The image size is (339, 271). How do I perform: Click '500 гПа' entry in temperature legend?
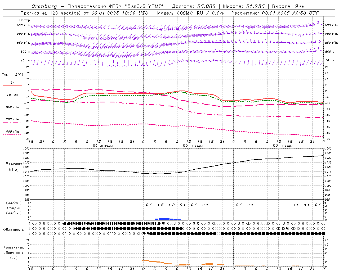[x=12, y=132]
